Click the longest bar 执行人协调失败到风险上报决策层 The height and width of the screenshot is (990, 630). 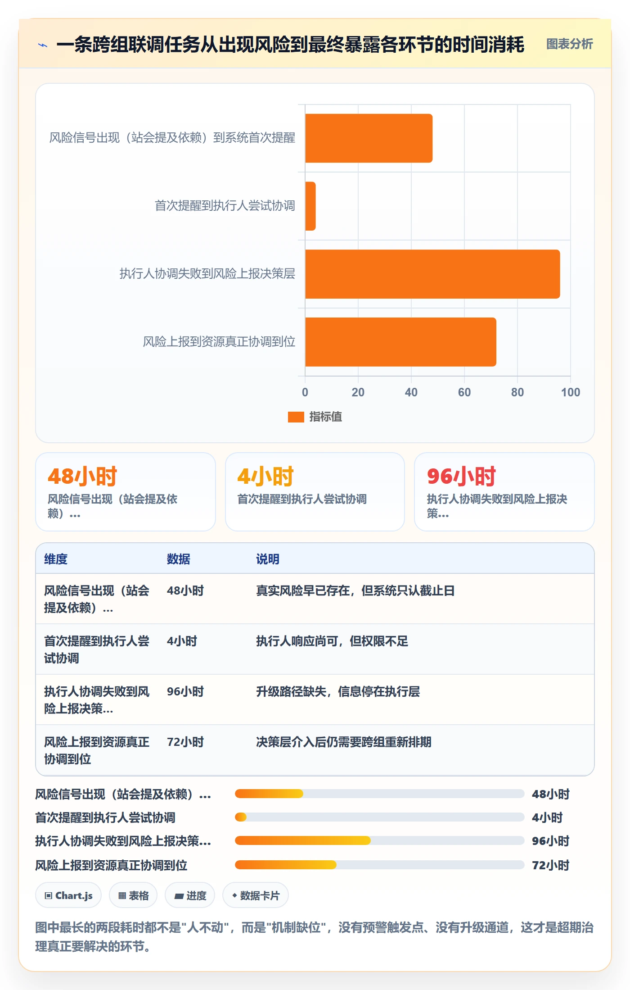432,274
